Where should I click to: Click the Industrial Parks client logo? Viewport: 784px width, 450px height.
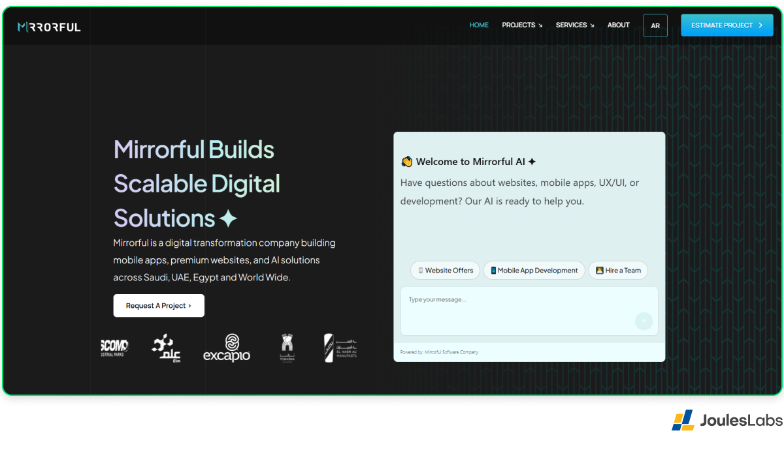(114, 347)
